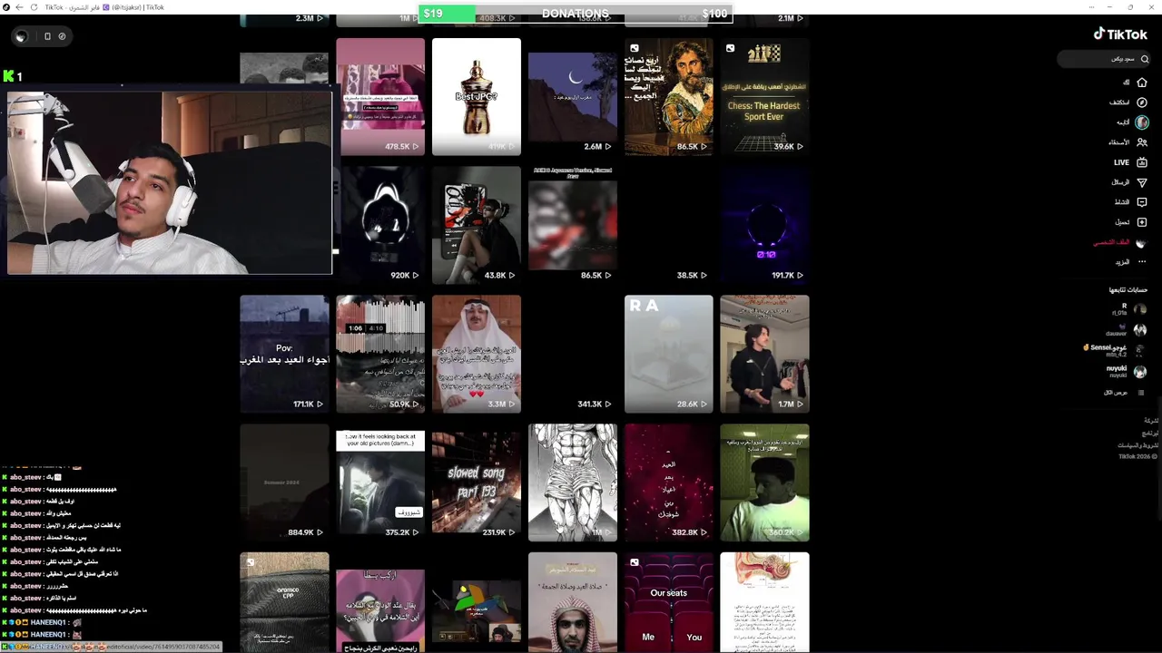
Task: Open the 'slowed song part 133' video
Action: [477, 482]
